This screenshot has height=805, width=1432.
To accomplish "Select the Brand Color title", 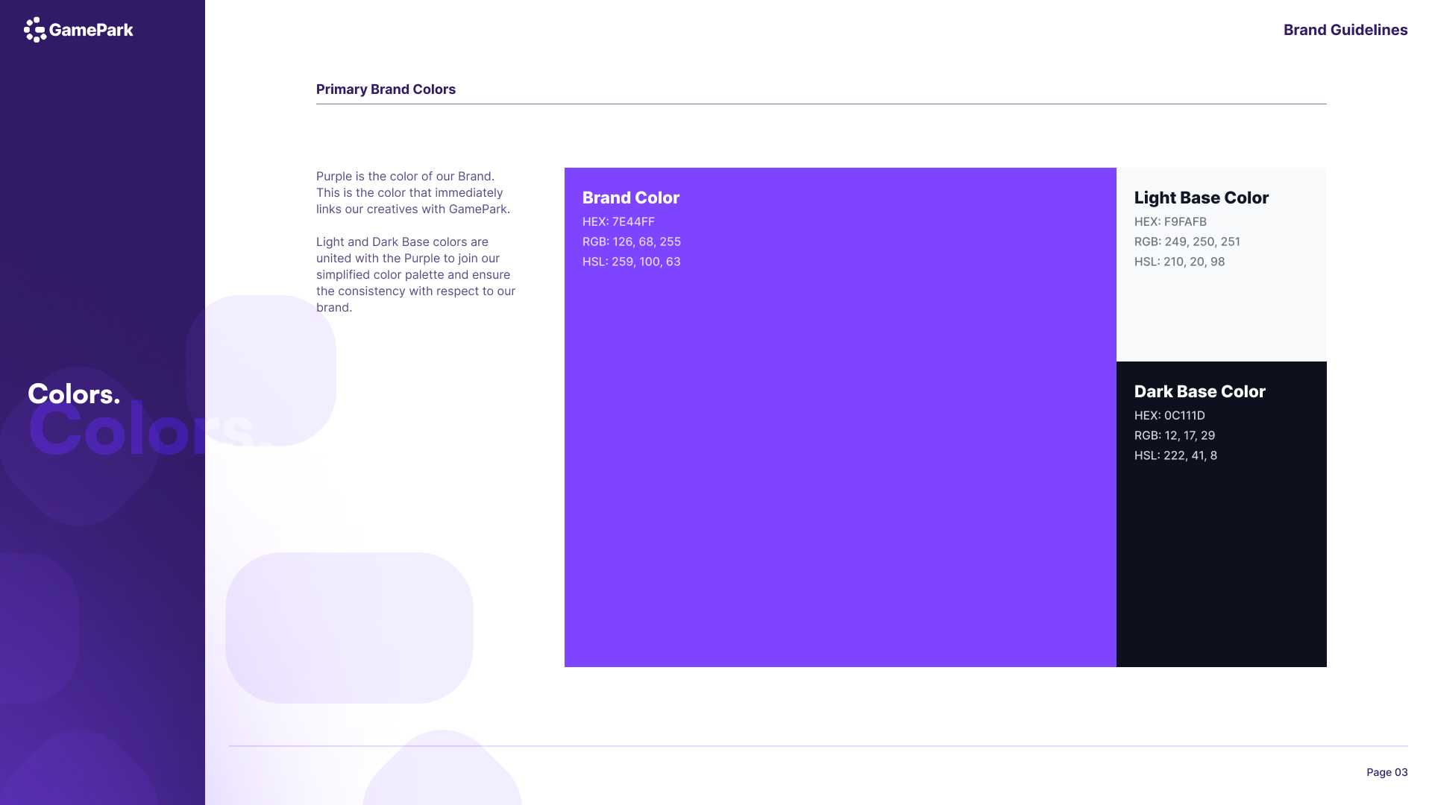I will pyautogui.click(x=631, y=198).
